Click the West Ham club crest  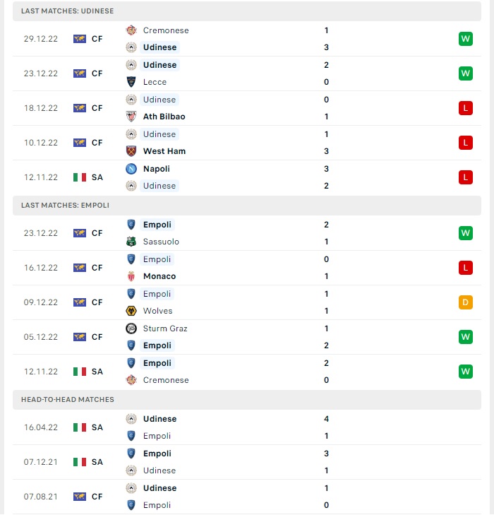pyautogui.click(x=131, y=151)
